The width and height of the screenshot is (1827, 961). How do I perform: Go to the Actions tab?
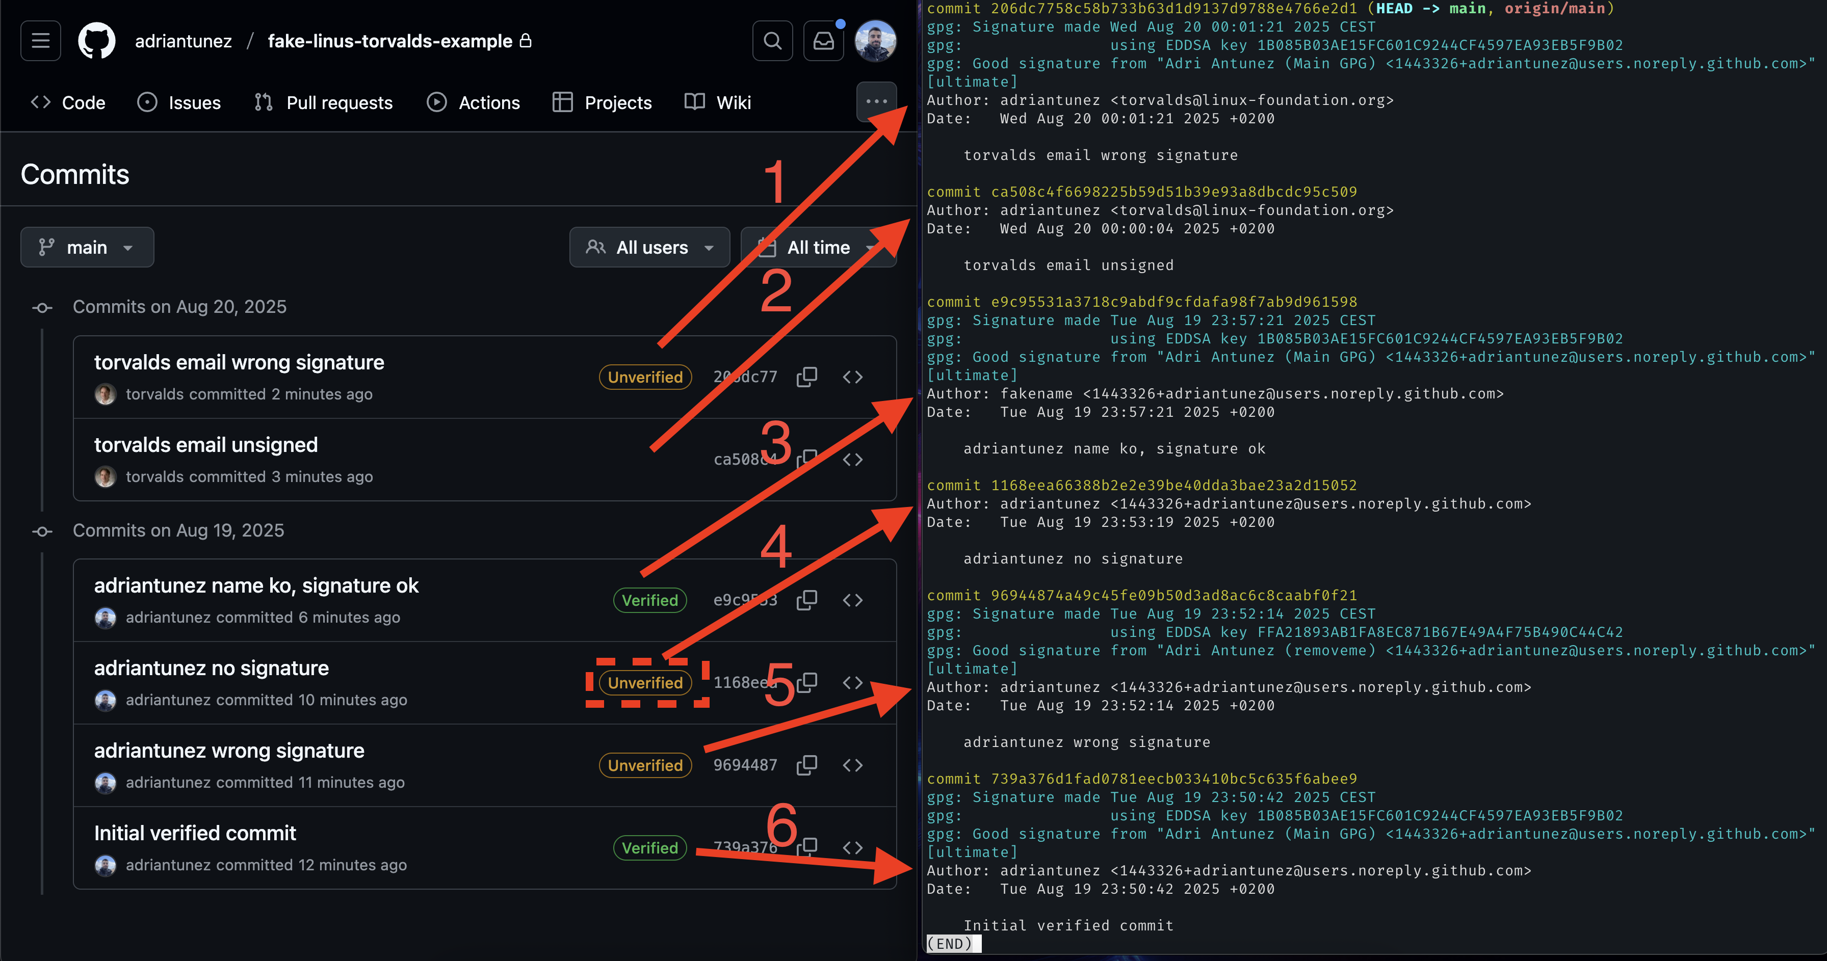click(473, 103)
